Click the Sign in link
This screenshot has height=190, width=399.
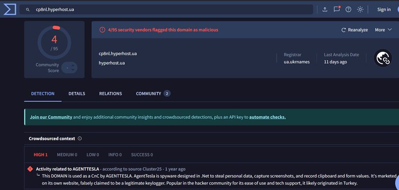point(384,9)
